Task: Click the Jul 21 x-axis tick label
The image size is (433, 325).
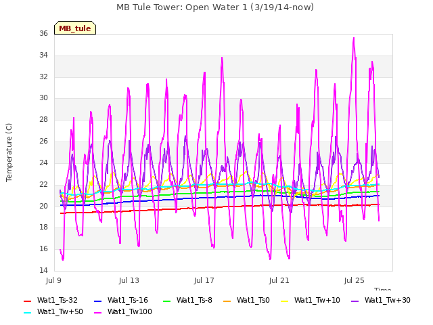Action: [279, 280]
